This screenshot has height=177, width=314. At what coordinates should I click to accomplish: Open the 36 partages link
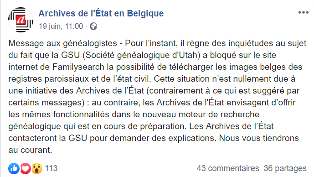(x=285, y=168)
